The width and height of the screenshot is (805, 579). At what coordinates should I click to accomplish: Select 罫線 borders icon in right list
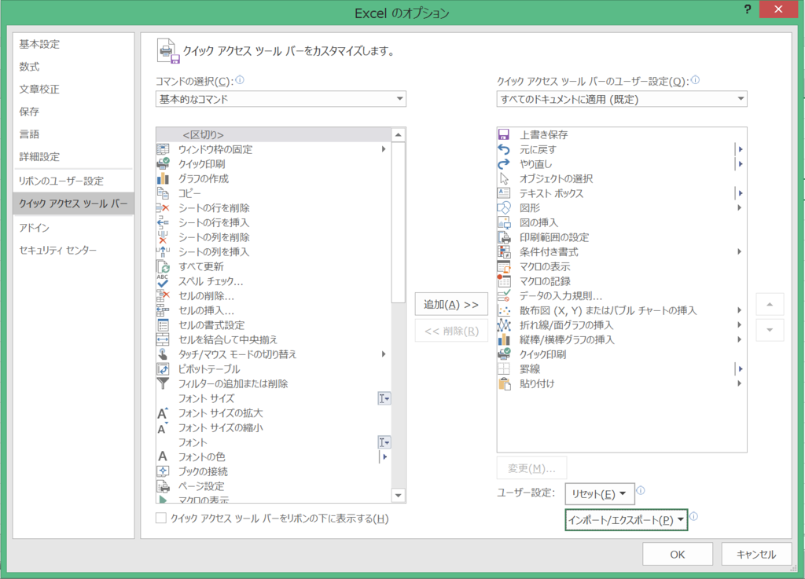pos(504,368)
